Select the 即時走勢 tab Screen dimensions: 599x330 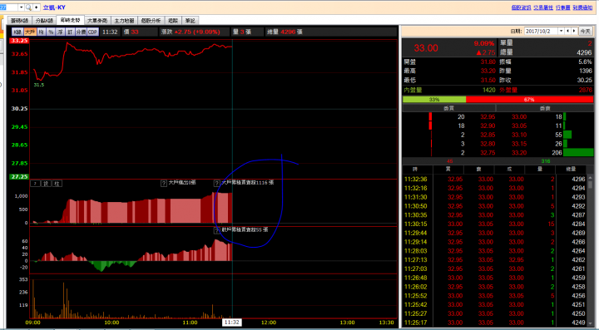point(70,20)
